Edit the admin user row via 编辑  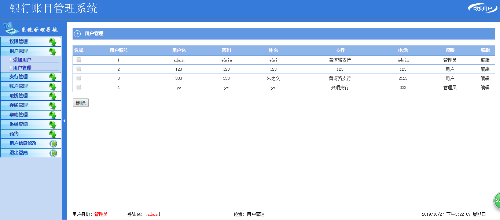pyautogui.click(x=485, y=60)
